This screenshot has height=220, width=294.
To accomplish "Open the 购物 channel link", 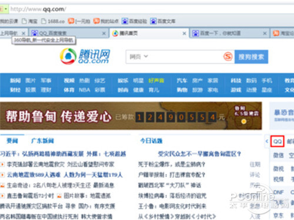I will pos(182,90).
